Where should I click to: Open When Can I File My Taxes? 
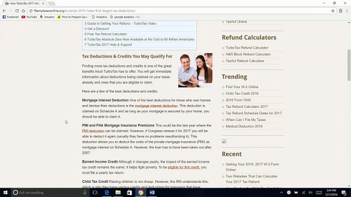click(x=246, y=120)
